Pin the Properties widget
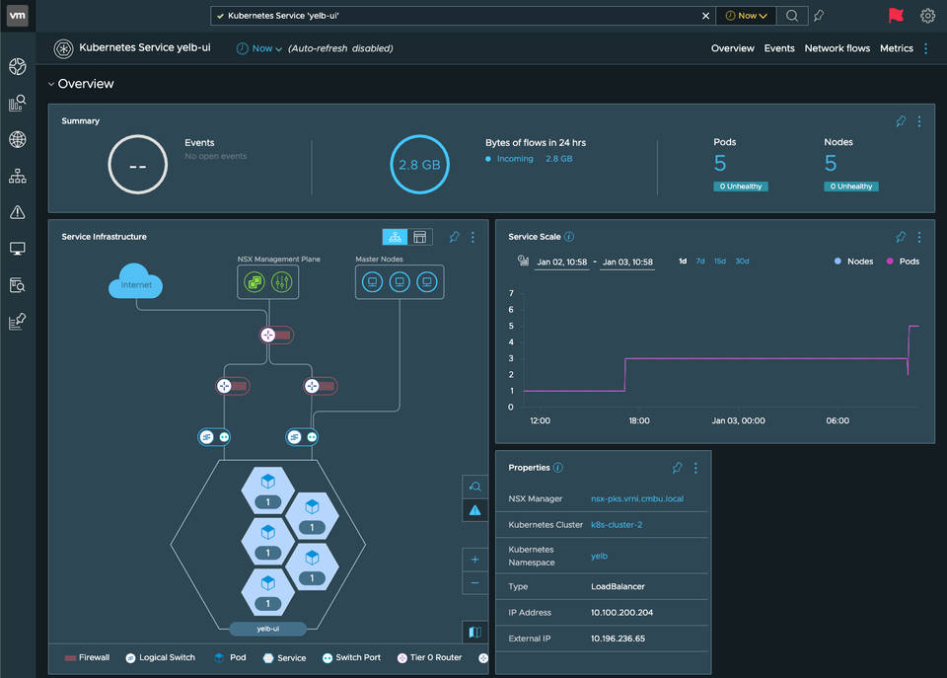Screen dimensions: 947x678 (677, 468)
